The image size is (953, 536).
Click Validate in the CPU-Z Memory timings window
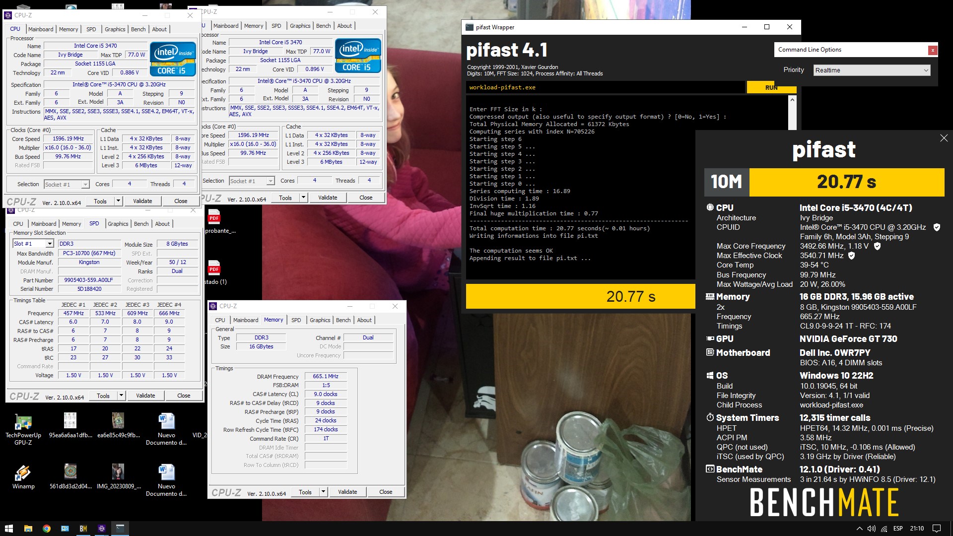(x=347, y=492)
